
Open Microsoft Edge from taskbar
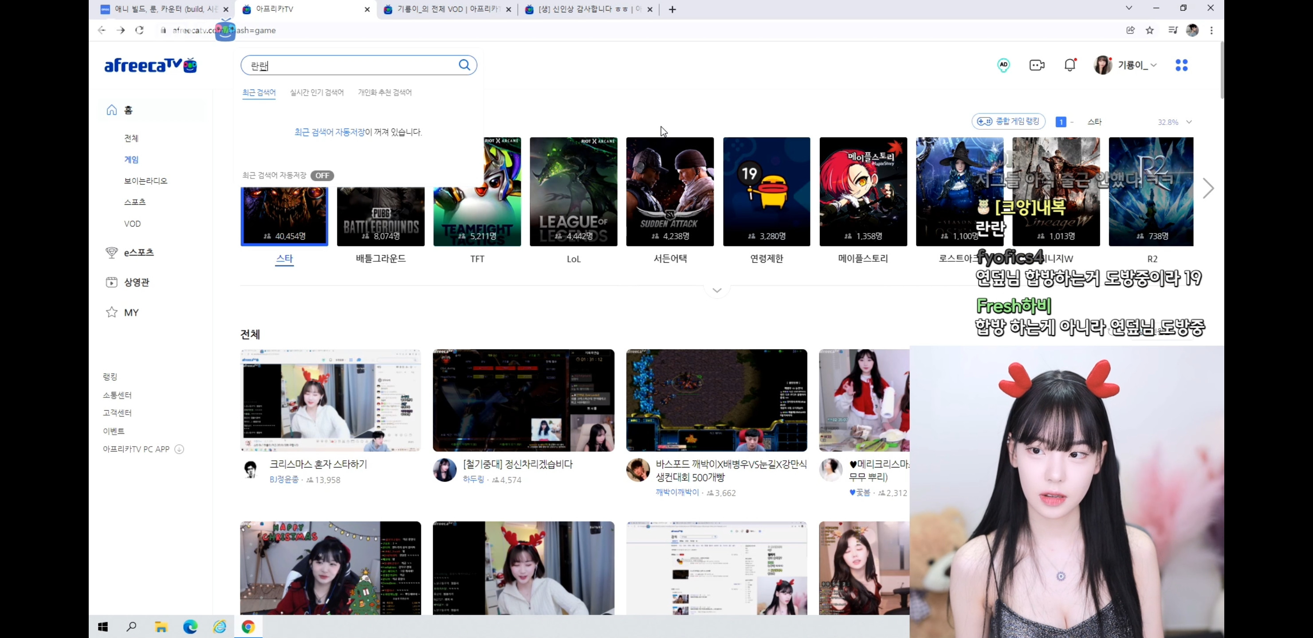click(190, 627)
